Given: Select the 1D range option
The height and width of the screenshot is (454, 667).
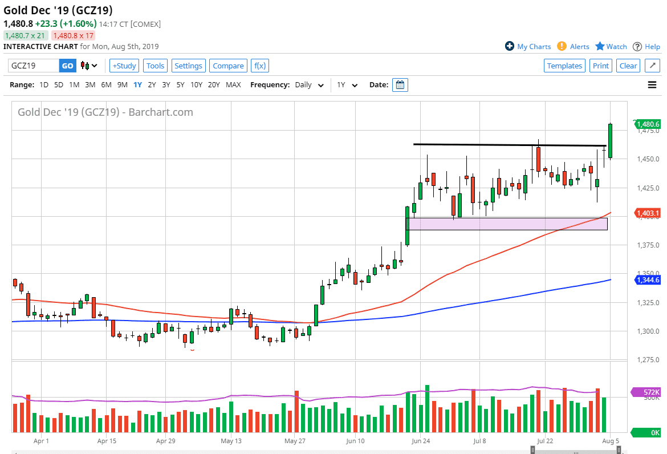Looking at the screenshot, I should click(x=43, y=84).
